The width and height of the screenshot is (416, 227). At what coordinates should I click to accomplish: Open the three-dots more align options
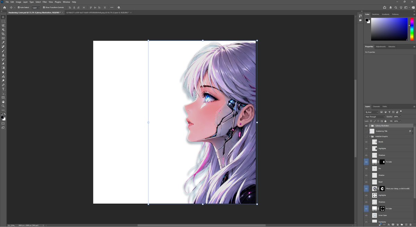[112, 7]
